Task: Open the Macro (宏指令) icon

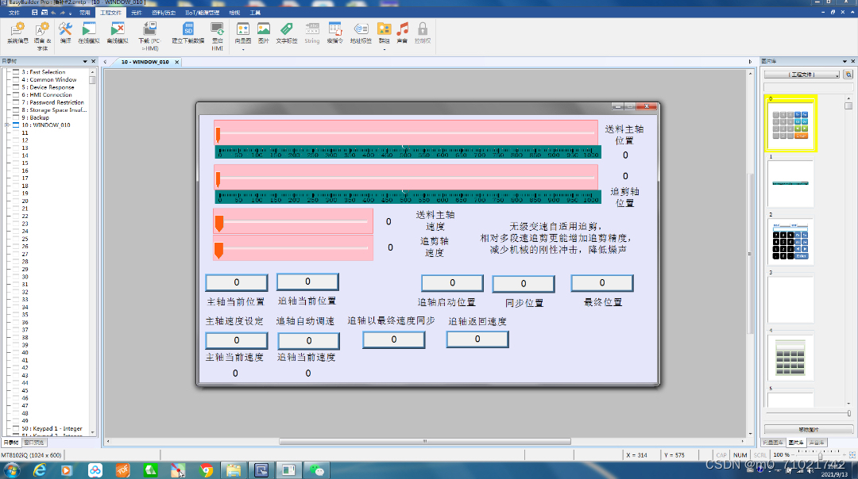Action: tap(335, 33)
